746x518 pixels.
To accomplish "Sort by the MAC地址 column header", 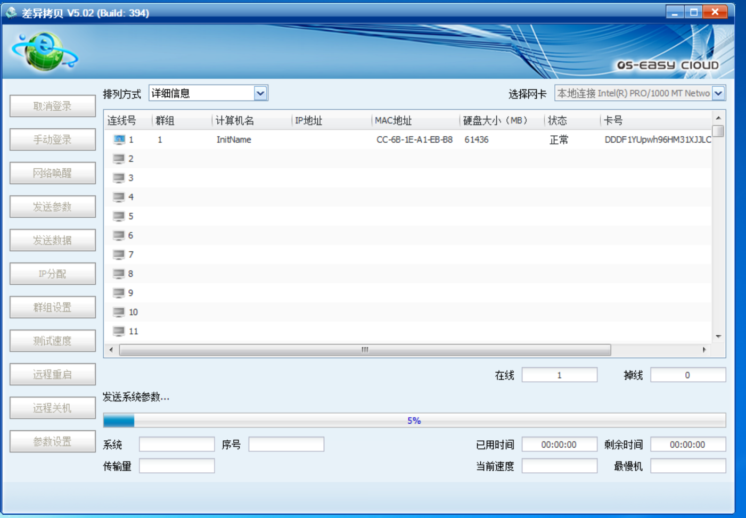I will click(393, 121).
